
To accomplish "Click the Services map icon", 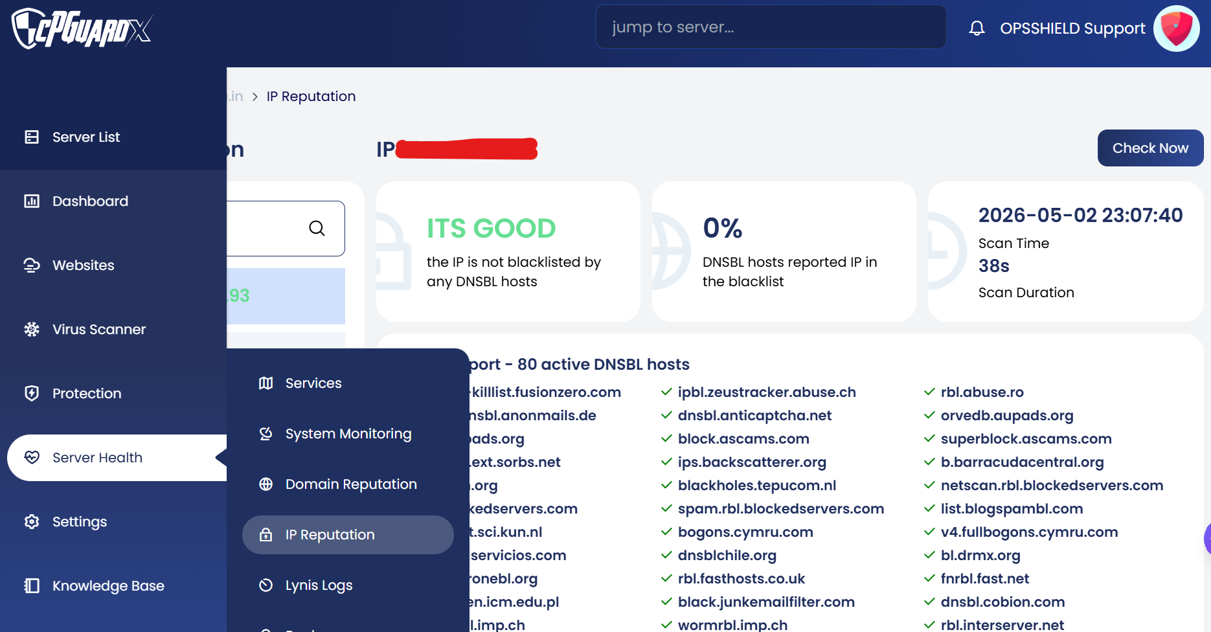I will (x=266, y=383).
